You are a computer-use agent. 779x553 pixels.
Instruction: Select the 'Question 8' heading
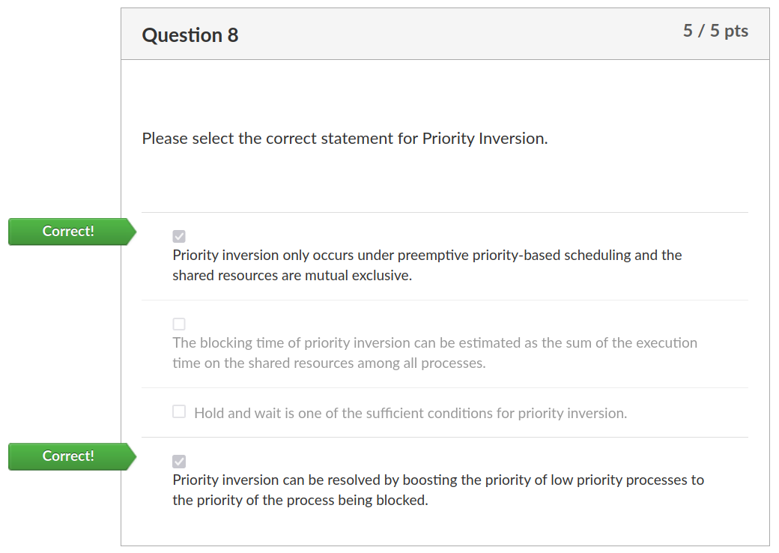point(190,35)
